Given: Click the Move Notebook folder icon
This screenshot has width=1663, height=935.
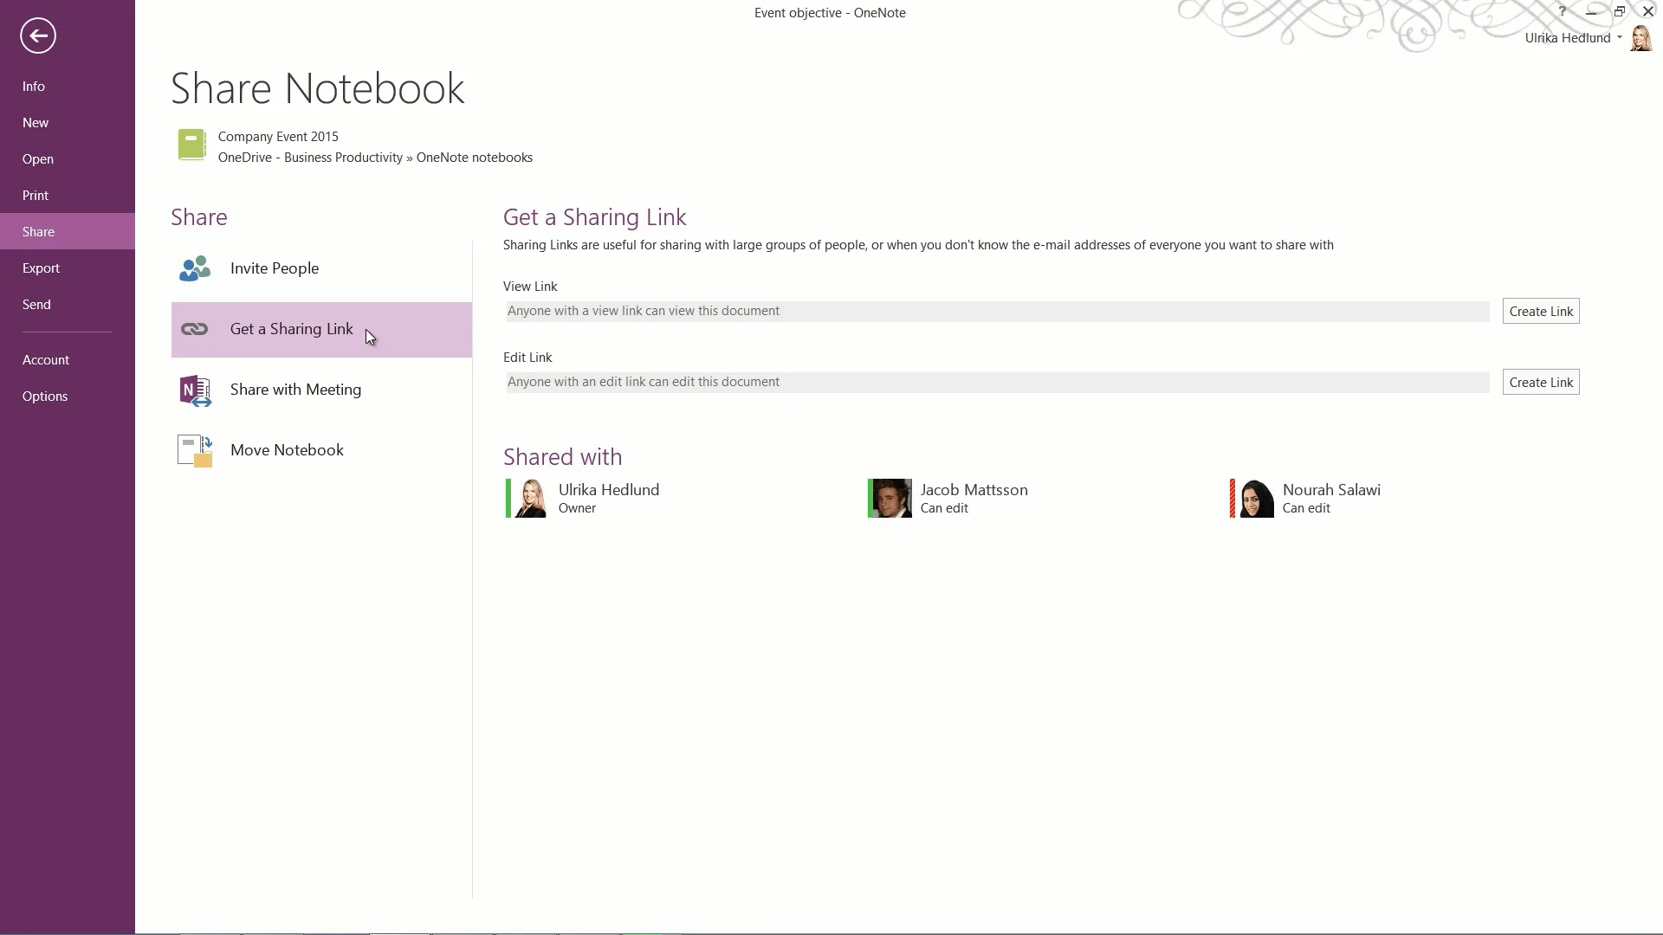Looking at the screenshot, I should (195, 450).
